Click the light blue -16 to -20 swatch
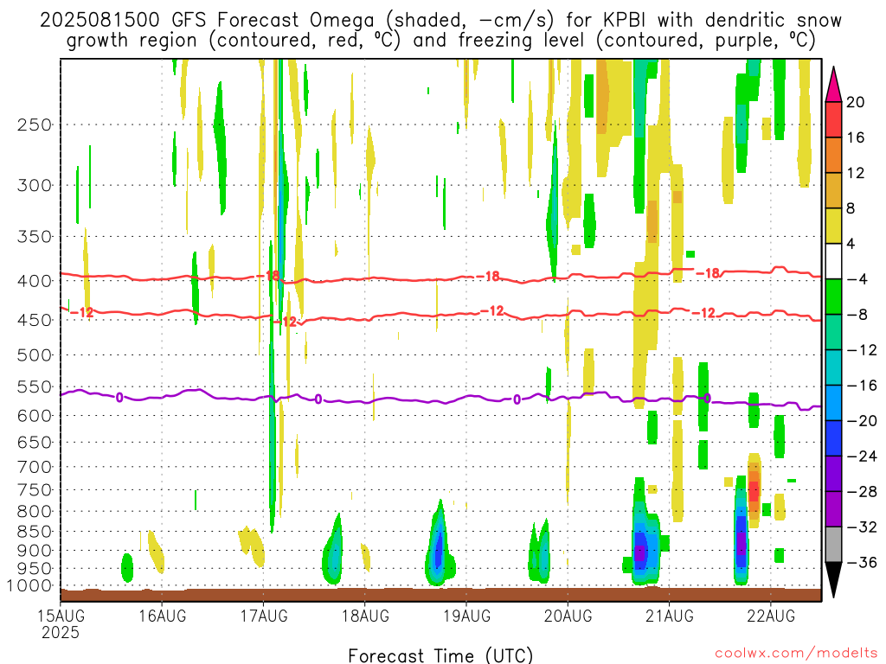886x664 pixels. (833, 403)
